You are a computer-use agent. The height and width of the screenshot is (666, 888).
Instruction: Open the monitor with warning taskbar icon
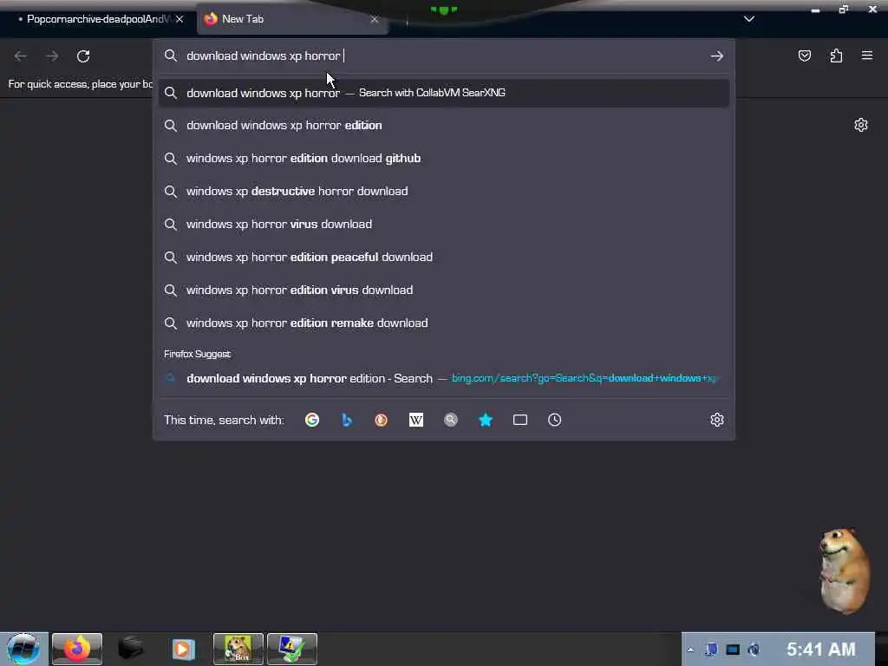(292, 649)
